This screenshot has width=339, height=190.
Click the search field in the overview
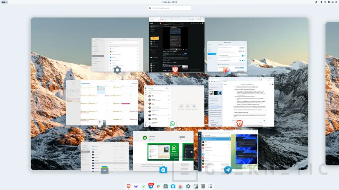(x=169, y=8)
